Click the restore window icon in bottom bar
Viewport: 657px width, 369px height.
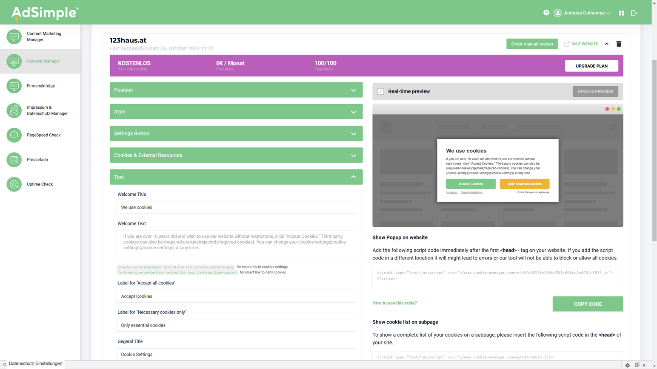[637, 365]
